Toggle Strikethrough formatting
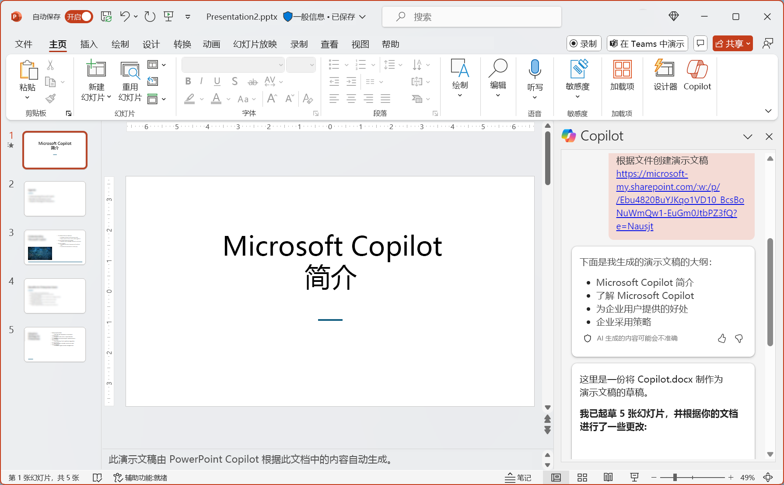This screenshot has height=485, width=784. tap(253, 82)
